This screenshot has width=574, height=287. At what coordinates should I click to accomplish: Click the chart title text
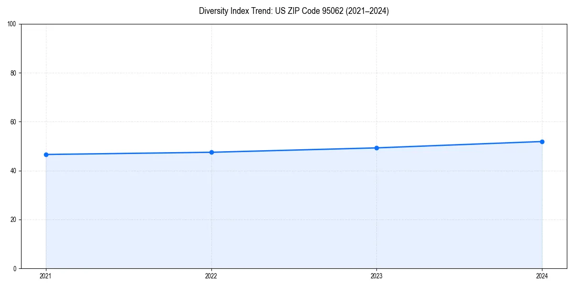(x=294, y=11)
